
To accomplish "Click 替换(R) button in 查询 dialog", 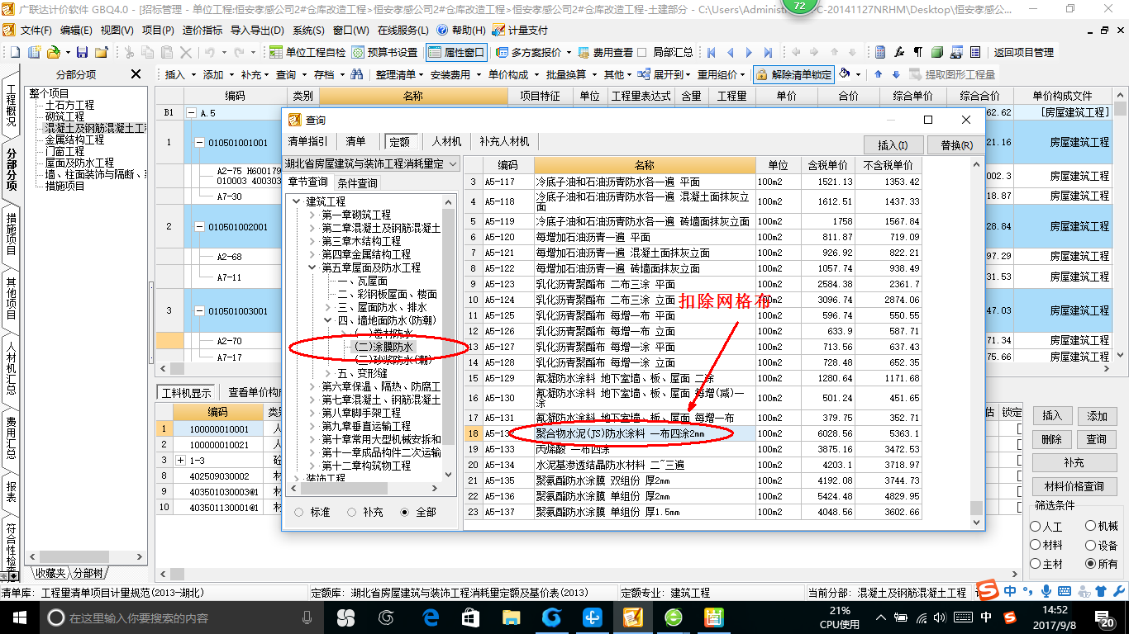I will coord(956,145).
